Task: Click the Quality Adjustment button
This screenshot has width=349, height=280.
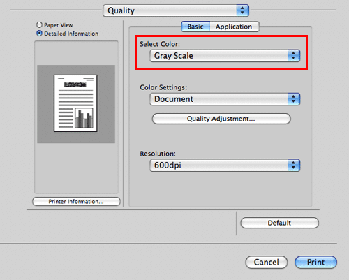Action: pos(221,119)
